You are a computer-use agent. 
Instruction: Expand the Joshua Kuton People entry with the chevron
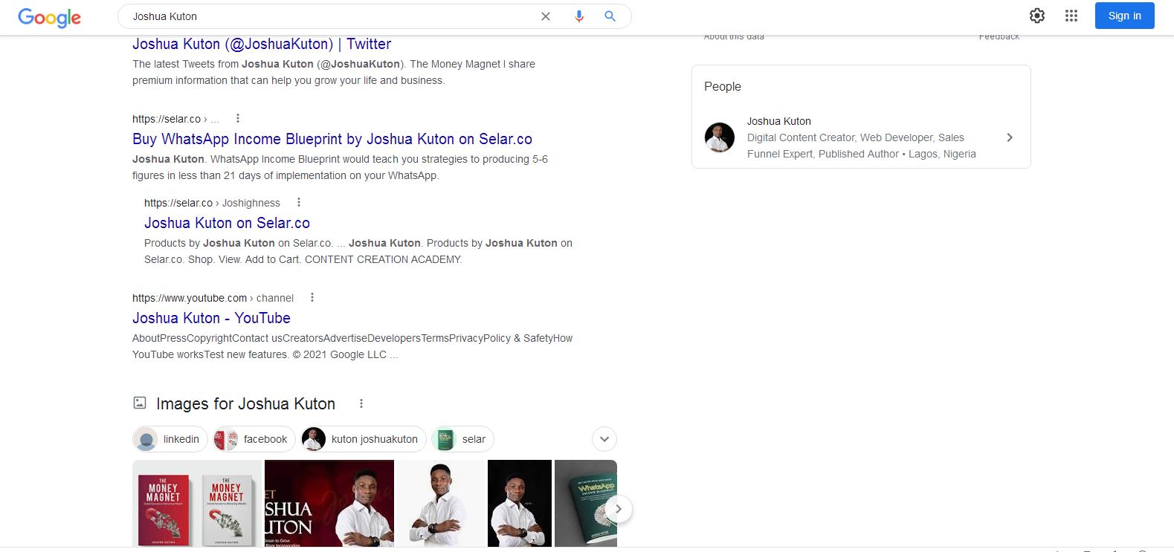point(1009,137)
